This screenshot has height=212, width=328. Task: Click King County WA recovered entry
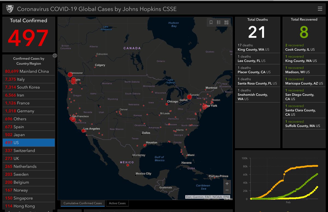tap(304, 58)
